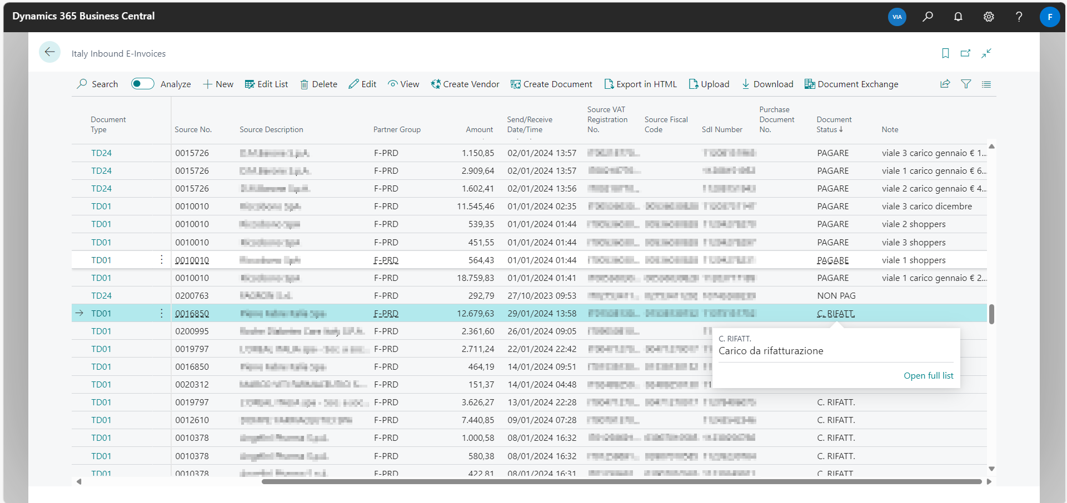Click the horizontal scrollbar thumb
Viewport: 1067px width, 503px height.
pos(621,481)
